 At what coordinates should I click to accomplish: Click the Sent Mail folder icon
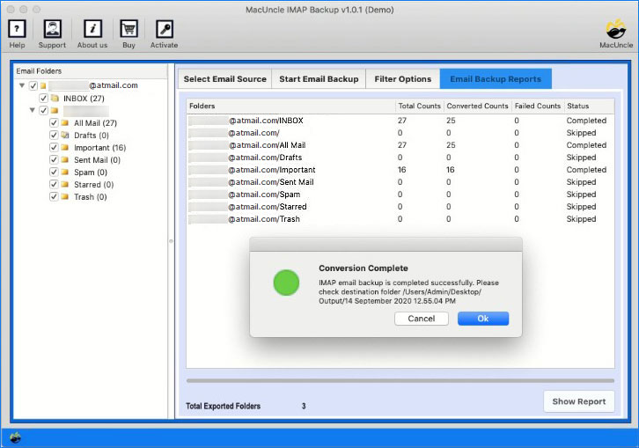[x=65, y=159]
